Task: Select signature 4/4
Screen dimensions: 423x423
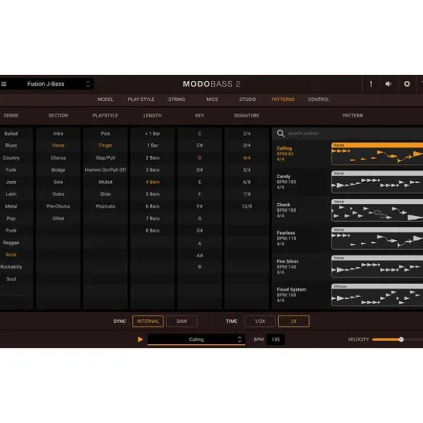Action: [x=247, y=157]
